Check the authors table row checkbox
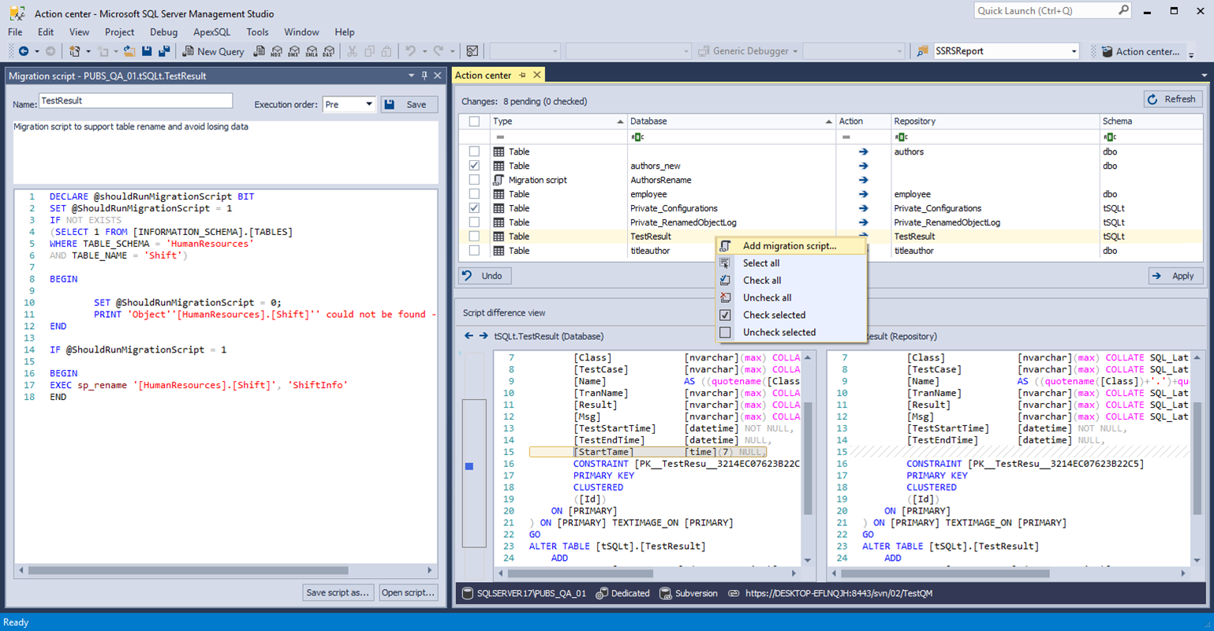 pyautogui.click(x=474, y=151)
